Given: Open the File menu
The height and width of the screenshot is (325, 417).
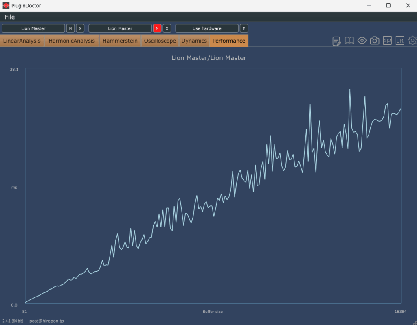Looking at the screenshot, I should click(10, 17).
